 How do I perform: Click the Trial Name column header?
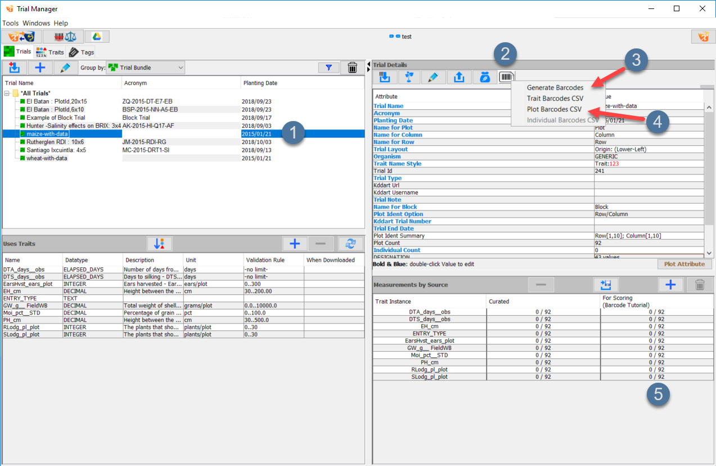click(61, 83)
